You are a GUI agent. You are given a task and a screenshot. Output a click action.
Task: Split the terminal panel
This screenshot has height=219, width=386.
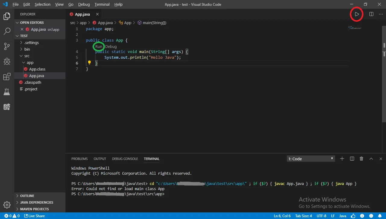[x=352, y=159]
